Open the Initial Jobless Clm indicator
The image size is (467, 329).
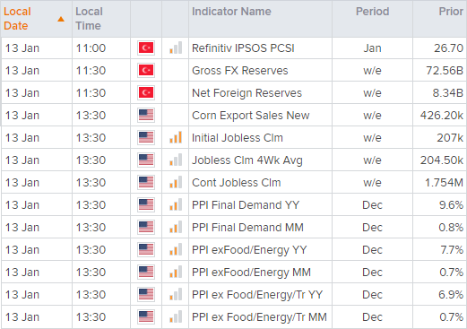point(238,138)
